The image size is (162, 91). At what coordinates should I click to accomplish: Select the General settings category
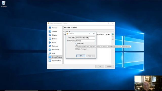(55, 28)
